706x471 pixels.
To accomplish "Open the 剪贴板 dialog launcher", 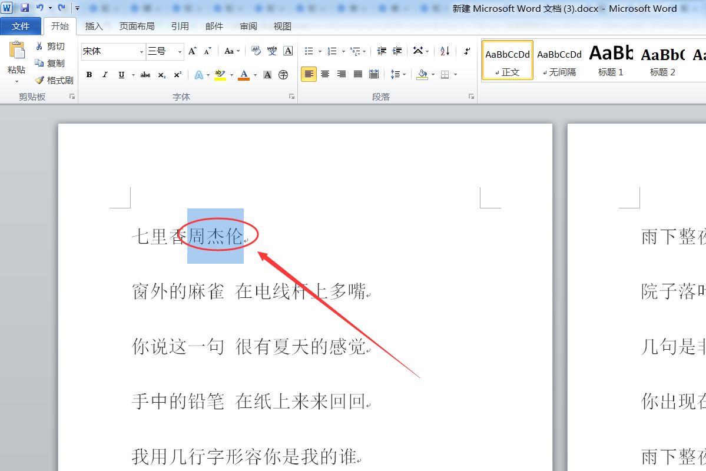I will coord(72,97).
